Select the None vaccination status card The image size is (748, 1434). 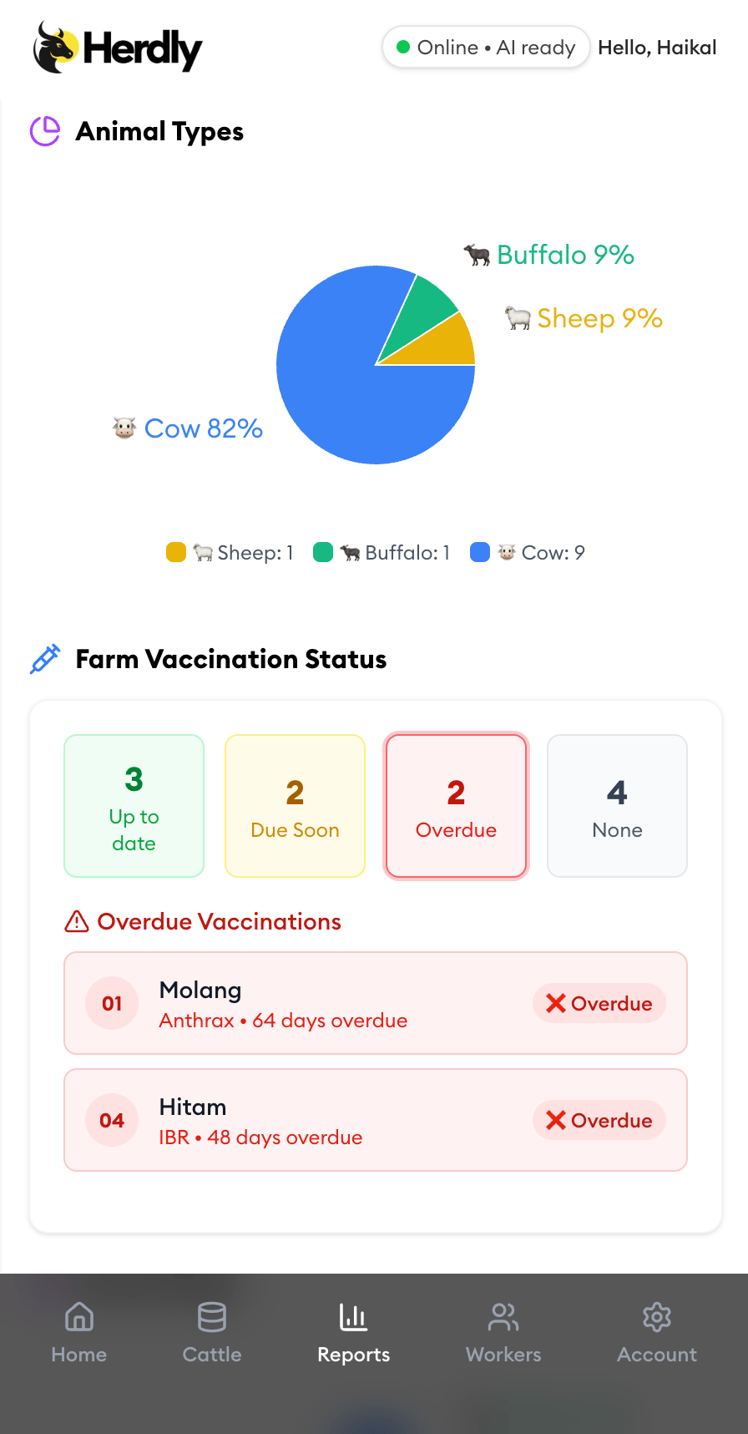(617, 806)
